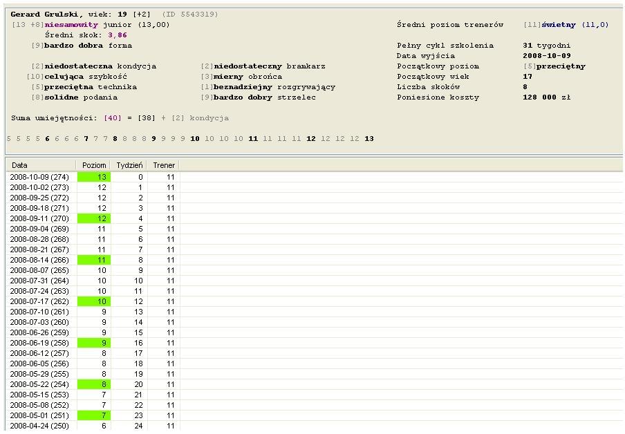This screenshot has height=434, width=625.
Task: Select the '31 tygodni' value
Action: tap(546, 46)
